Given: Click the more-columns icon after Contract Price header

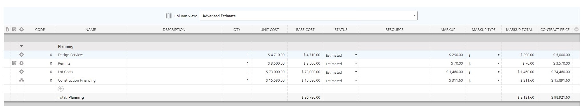Looking at the screenshot, I should click(x=576, y=29).
